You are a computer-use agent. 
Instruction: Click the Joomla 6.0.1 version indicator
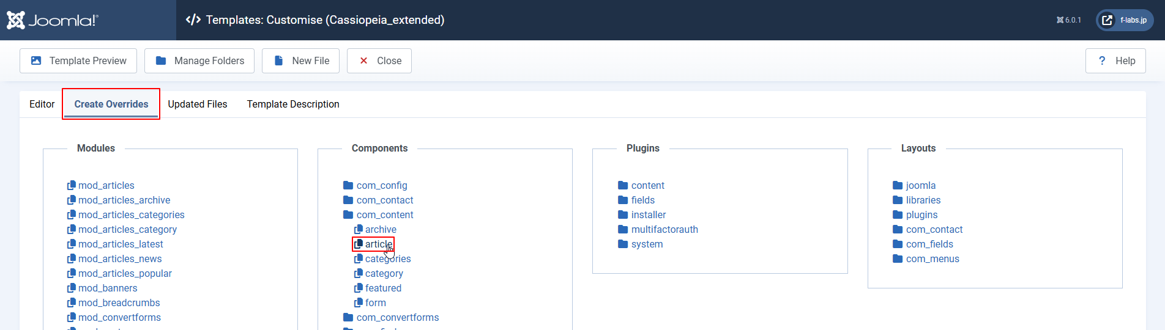point(1068,20)
